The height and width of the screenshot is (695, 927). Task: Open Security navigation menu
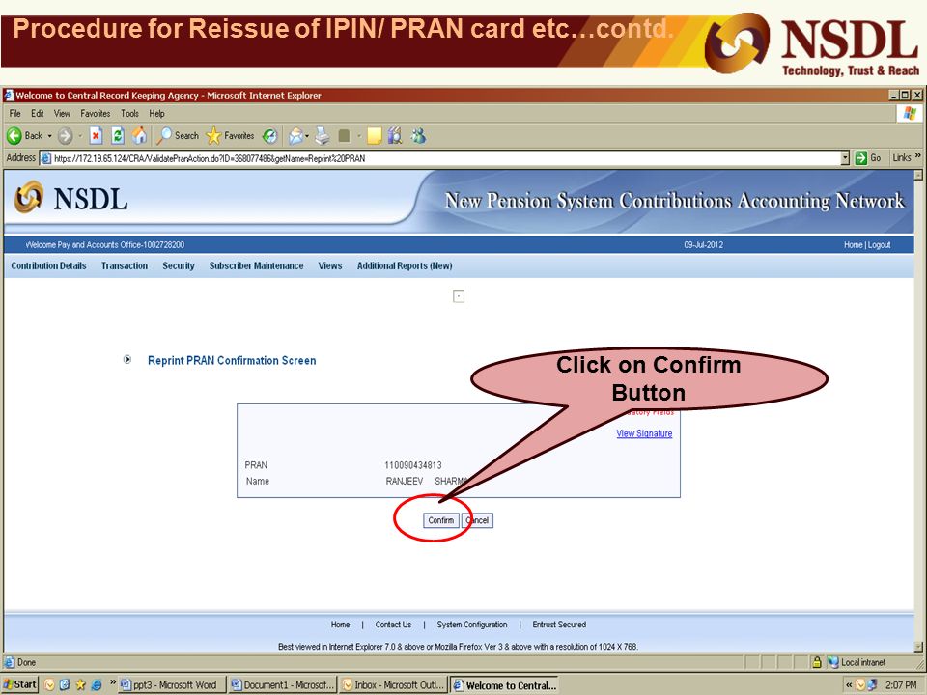[x=179, y=266]
